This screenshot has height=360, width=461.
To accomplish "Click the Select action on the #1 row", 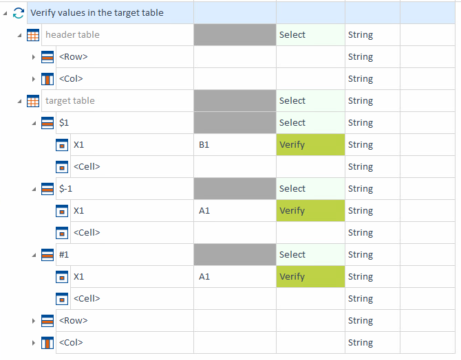I will pyautogui.click(x=310, y=255).
